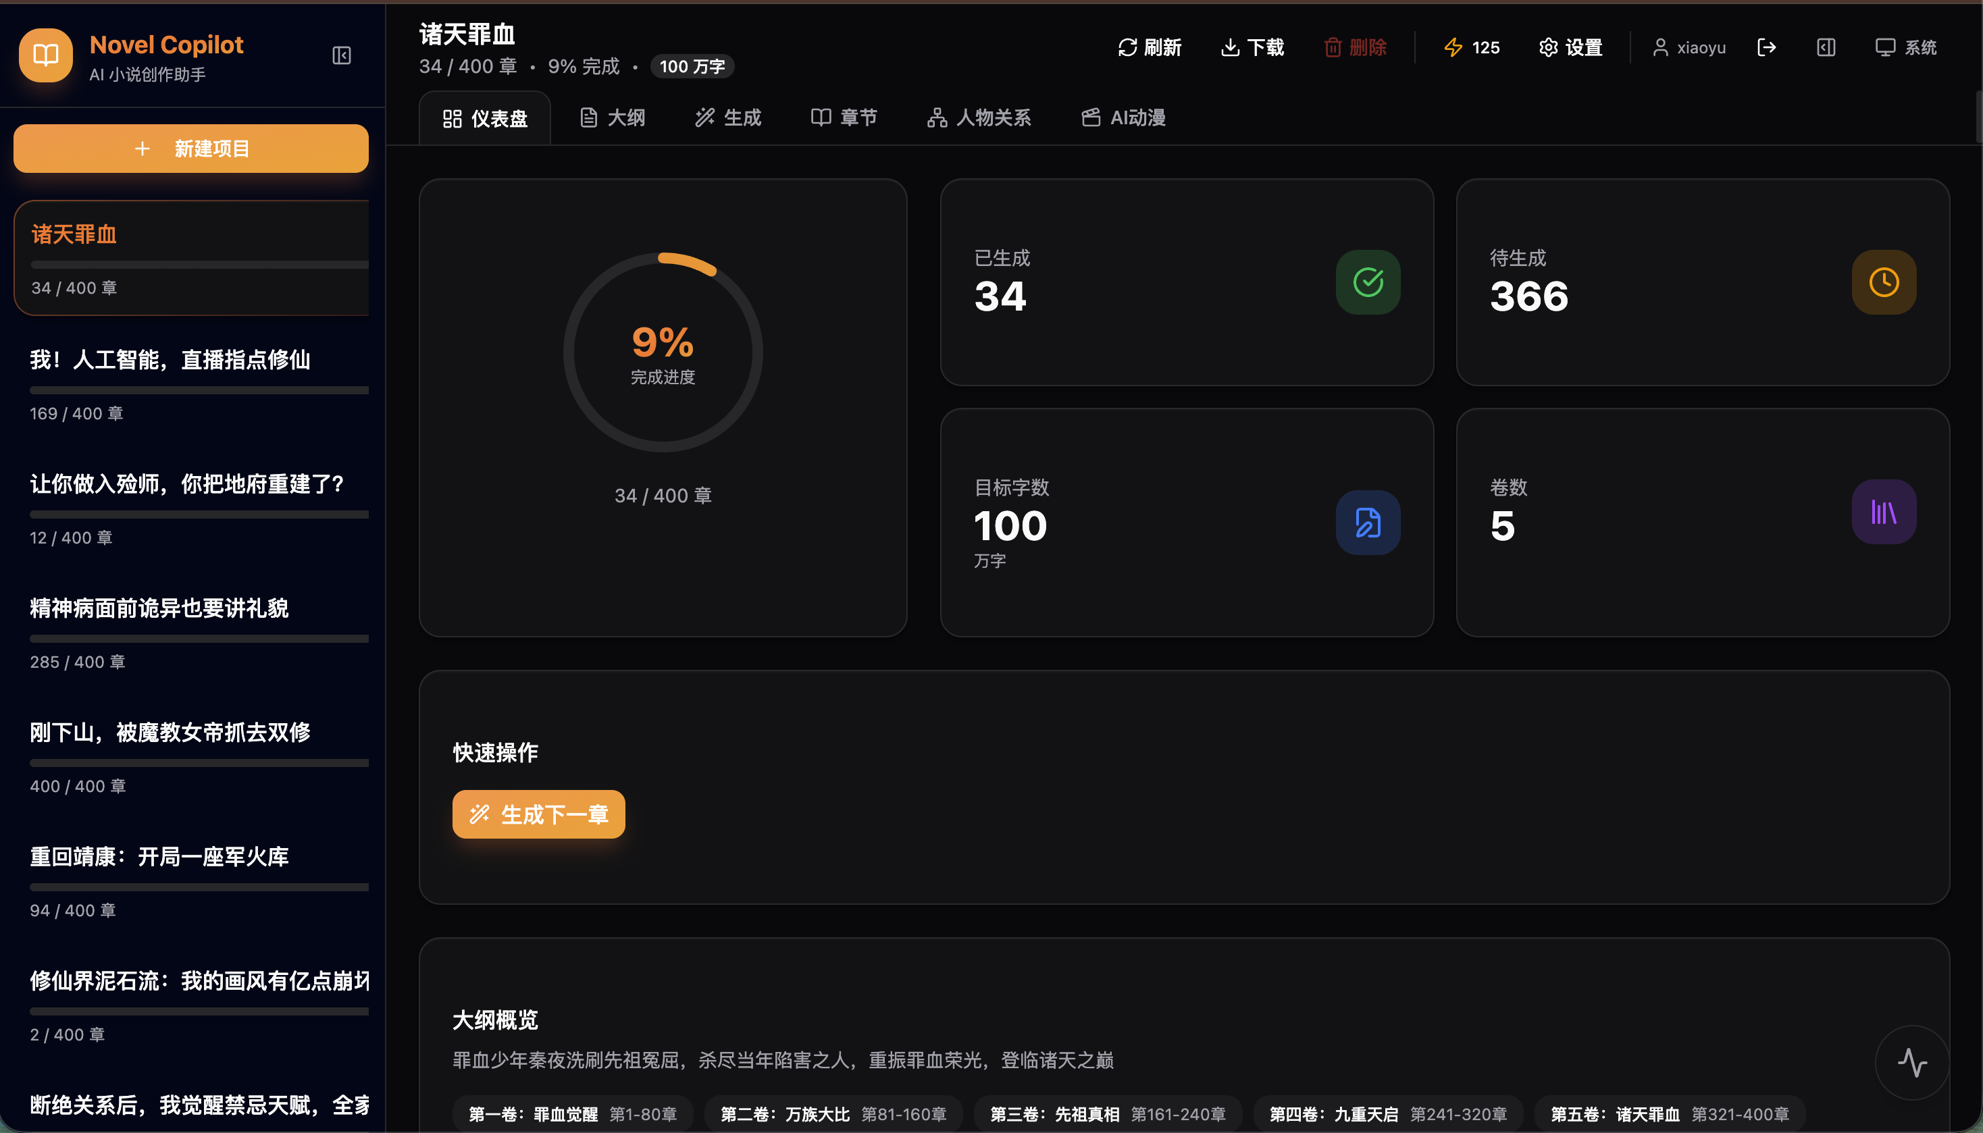Click the 生成下一章 button
This screenshot has height=1133, width=1983.
click(538, 814)
